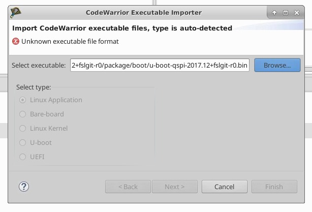Click the red error icon beside the message
The width and height of the screenshot is (312, 212).
(16, 41)
